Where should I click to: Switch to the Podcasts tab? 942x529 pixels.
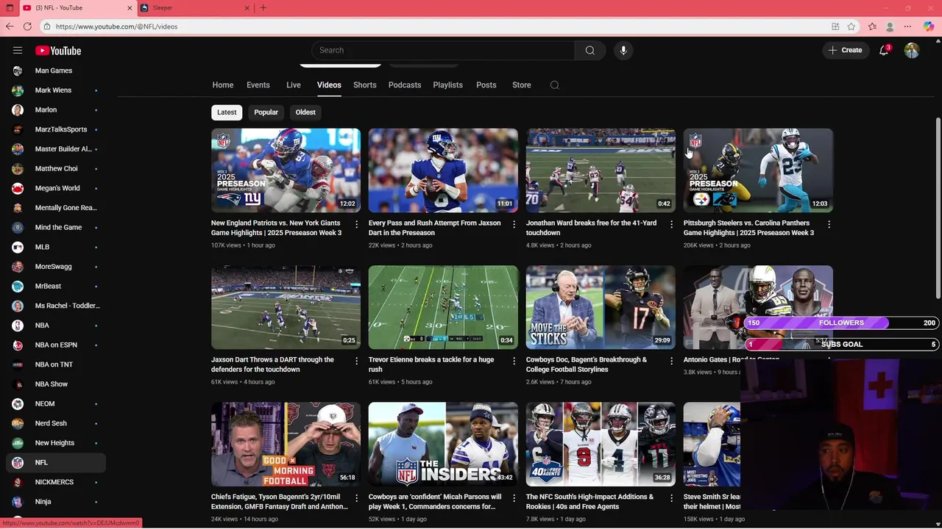click(x=405, y=85)
